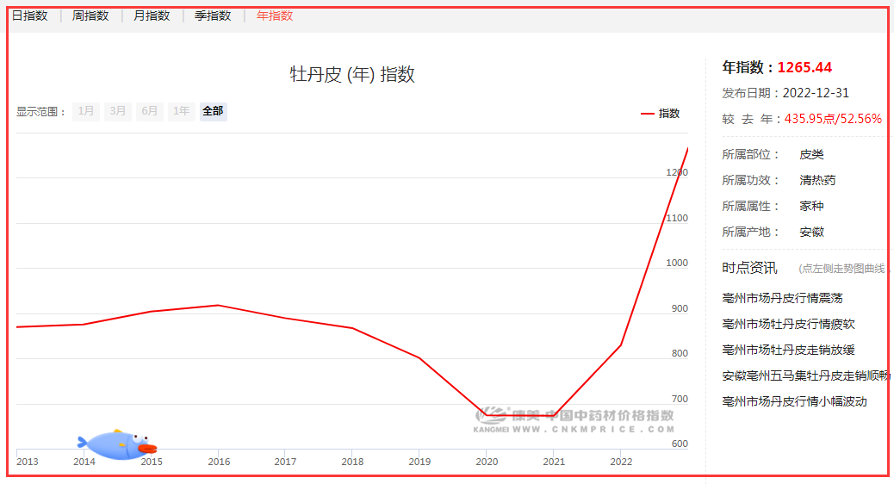Open the 亳州市场牡丹皮走销放缓 news link
This screenshot has height=484, width=894.
(x=789, y=350)
